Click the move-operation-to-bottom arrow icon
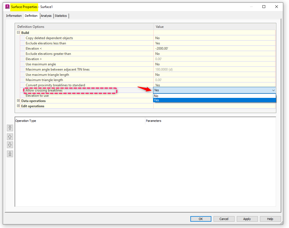 (10, 154)
